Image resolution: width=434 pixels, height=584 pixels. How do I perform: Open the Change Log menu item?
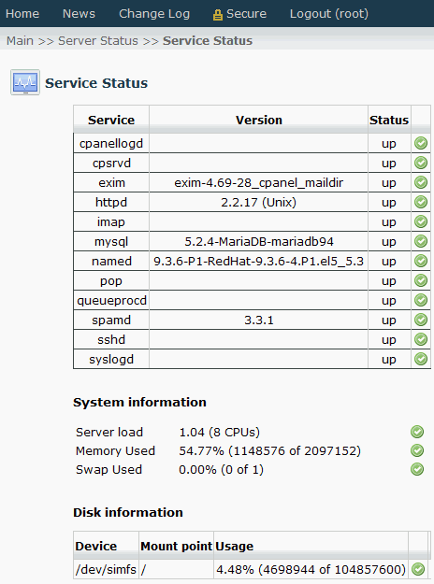(x=154, y=14)
